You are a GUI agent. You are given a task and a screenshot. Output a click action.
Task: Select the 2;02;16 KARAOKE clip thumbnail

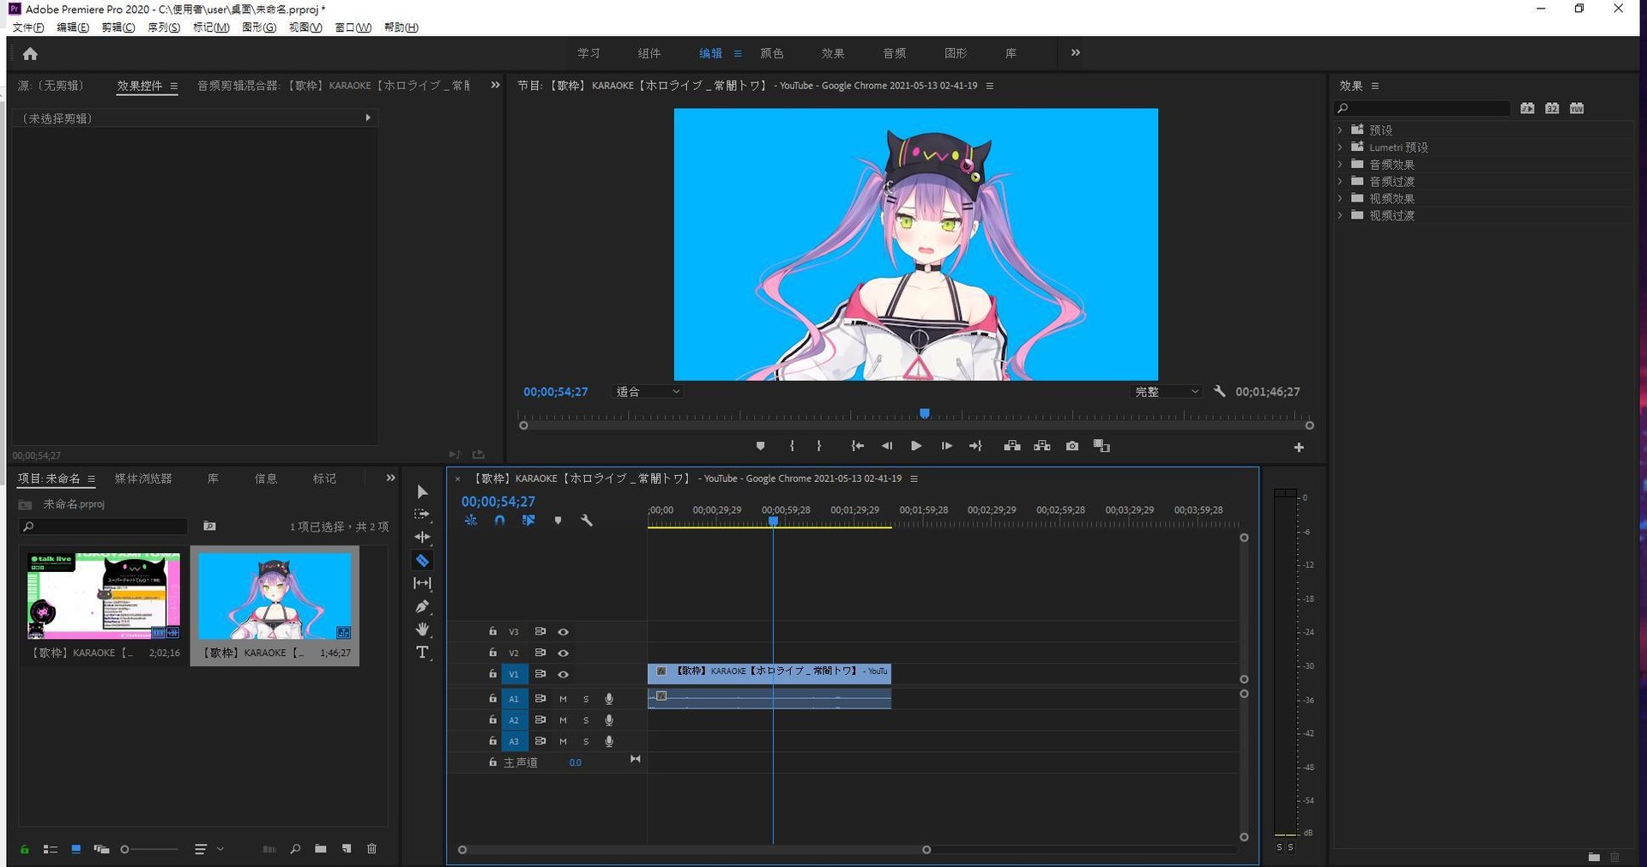(x=104, y=596)
